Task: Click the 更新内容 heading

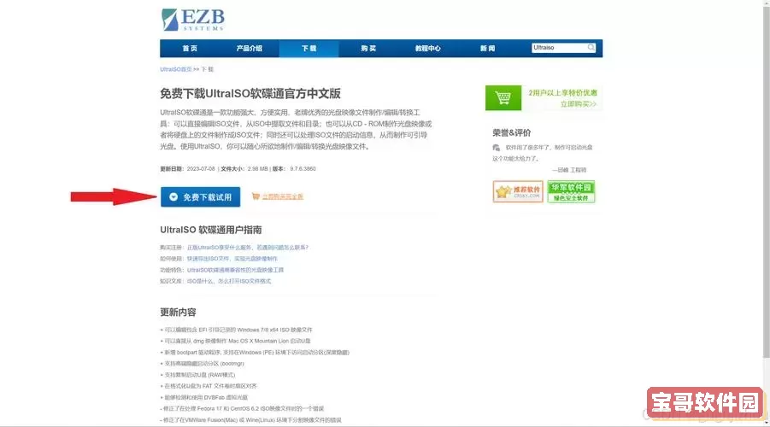Action: pyautogui.click(x=178, y=313)
